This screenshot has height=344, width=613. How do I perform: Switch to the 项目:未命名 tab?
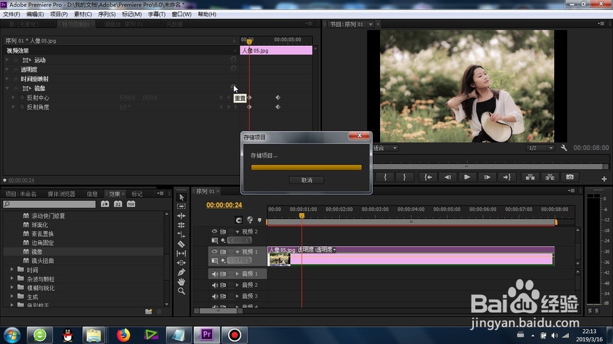click(x=21, y=193)
